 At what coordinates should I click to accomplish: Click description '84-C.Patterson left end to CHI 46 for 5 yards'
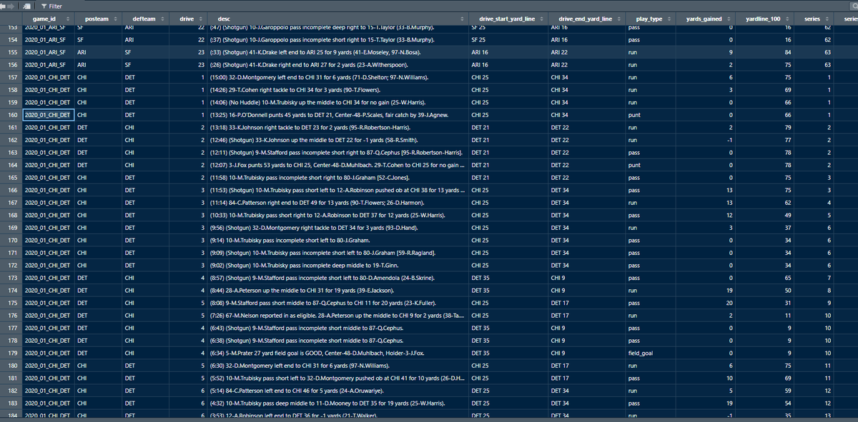(282, 391)
